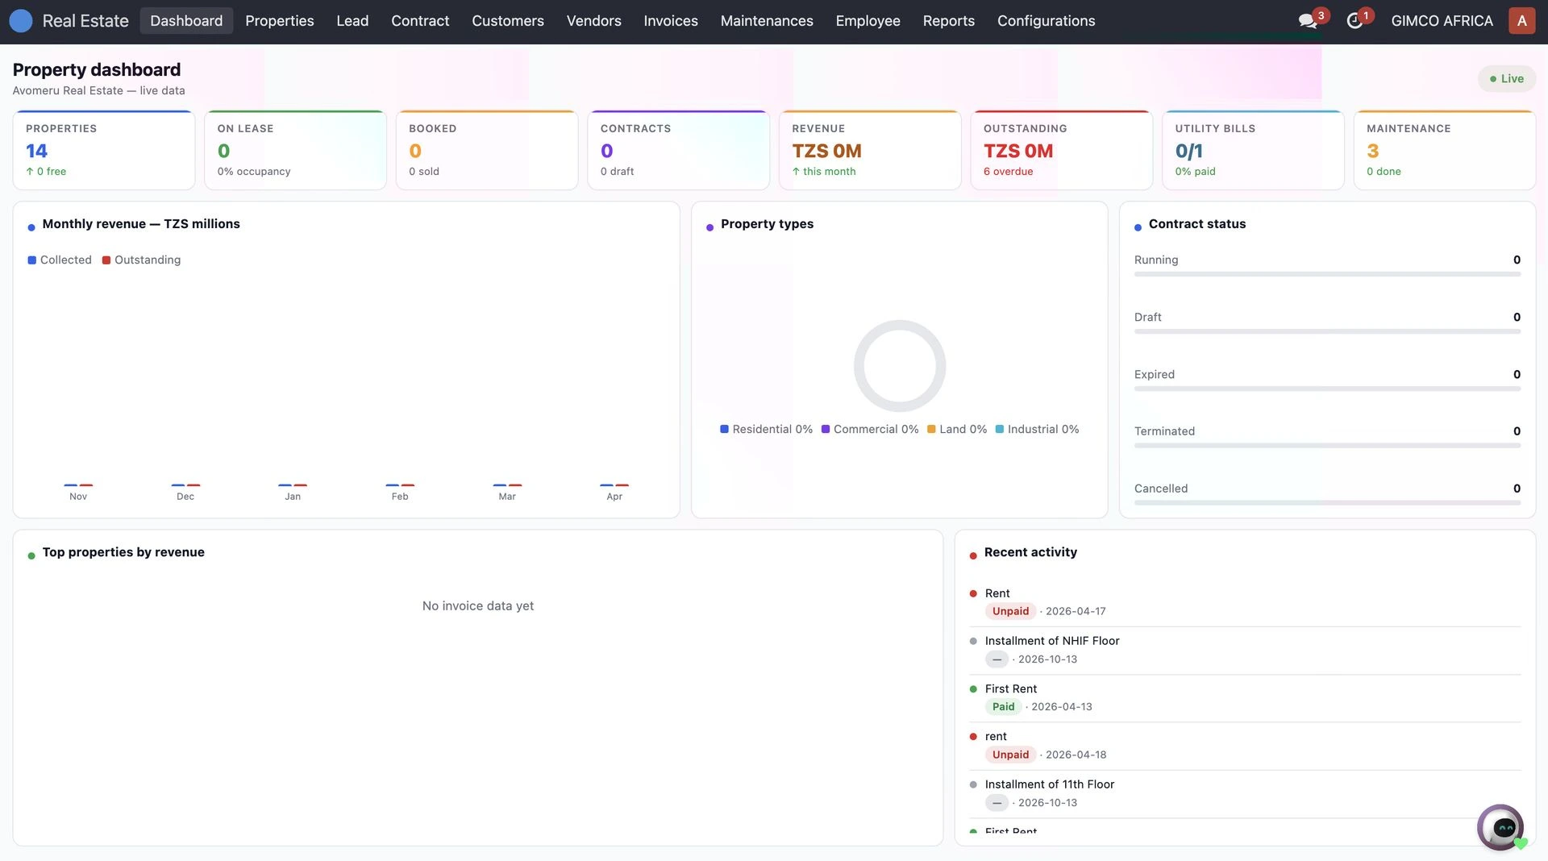Toggle Outstanding legend in revenue chart
The width and height of the screenshot is (1548, 861).
pyautogui.click(x=141, y=260)
